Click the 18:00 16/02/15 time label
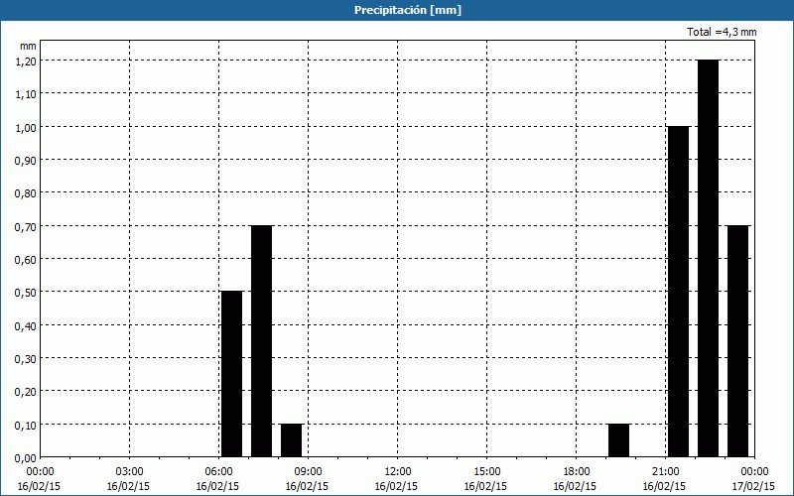Image resolution: width=794 pixels, height=496 pixels. pos(576,479)
